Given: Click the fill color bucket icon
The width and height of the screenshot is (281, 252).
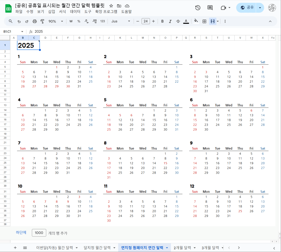Looking at the screenshot, I should pyautogui.click(x=196, y=21).
